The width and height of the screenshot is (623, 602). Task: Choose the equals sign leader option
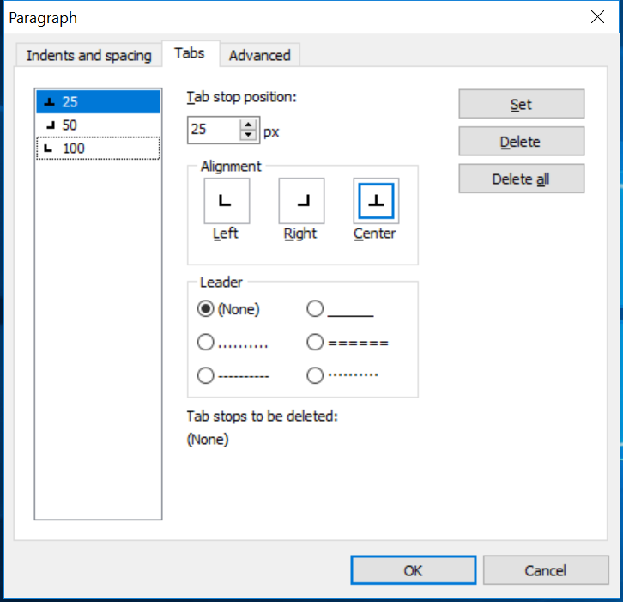[315, 343]
